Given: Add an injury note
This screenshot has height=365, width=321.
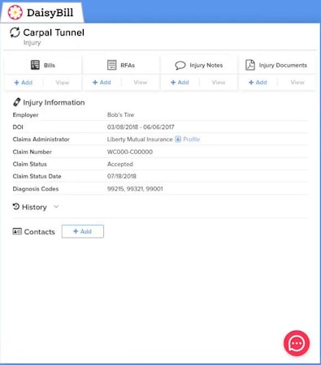Looking at the screenshot, I should [180, 83].
